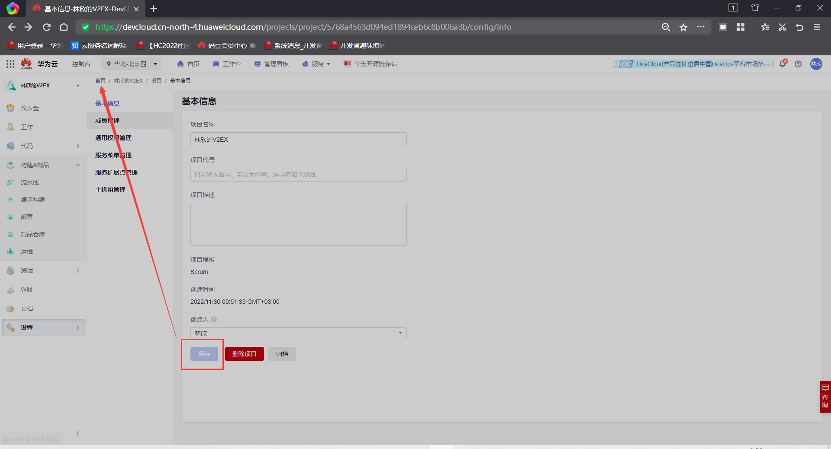Collapse the 构建&制品 section
The image size is (831, 449).
[78, 165]
